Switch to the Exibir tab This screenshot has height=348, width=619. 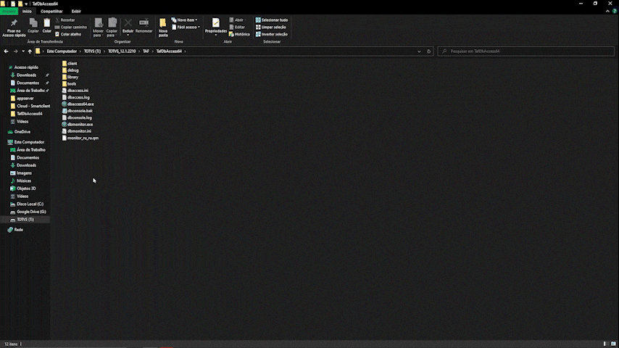[76, 11]
